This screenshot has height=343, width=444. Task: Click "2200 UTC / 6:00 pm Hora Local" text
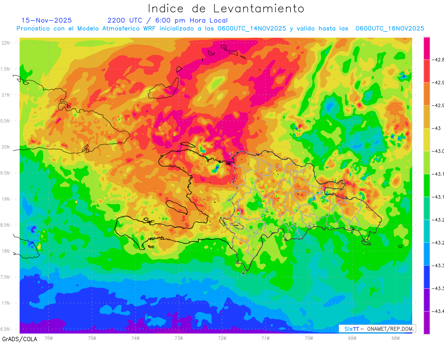tap(167, 20)
